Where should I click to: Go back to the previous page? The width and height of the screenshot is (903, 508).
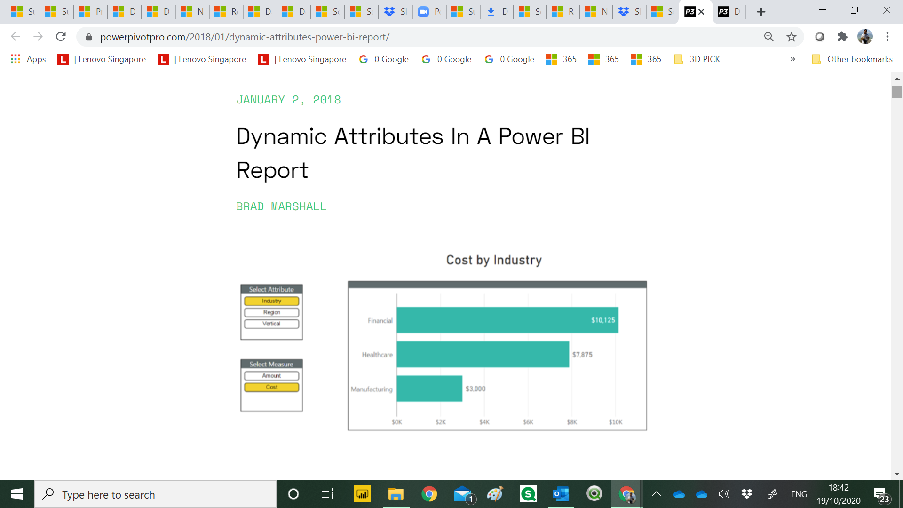(16, 37)
